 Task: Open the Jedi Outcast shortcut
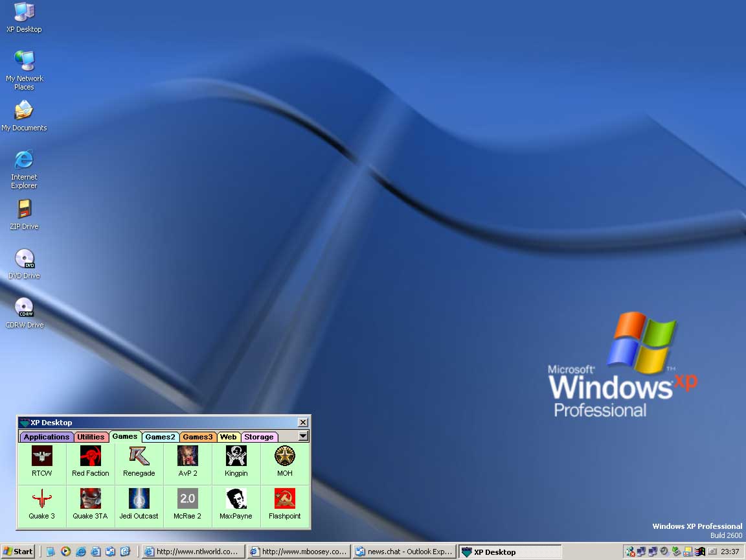(x=139, y=499)
